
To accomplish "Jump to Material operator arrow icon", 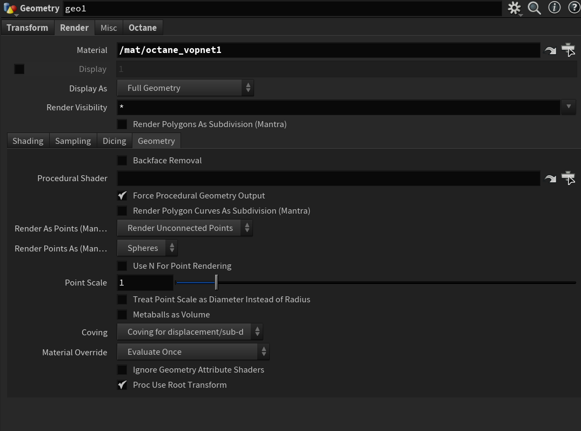I will click(550, 50).
